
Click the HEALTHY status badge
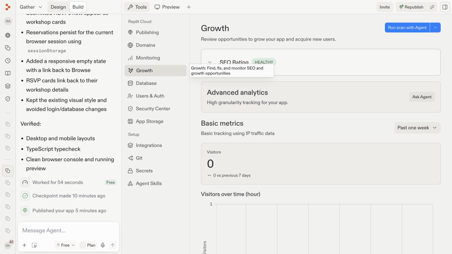[x=264, y=62]
